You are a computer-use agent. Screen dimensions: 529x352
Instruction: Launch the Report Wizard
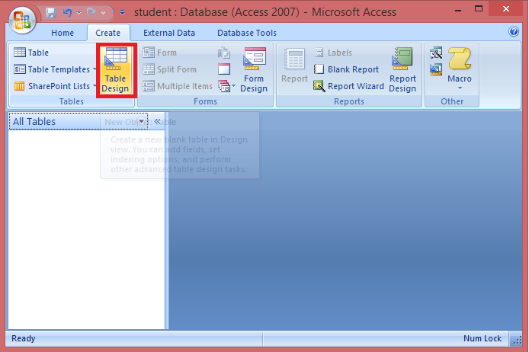point(348,86)
